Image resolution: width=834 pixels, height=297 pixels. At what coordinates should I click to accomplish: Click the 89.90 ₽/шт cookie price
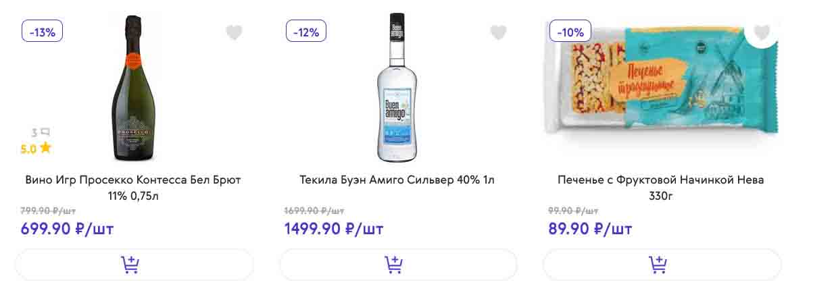tap(590, 229)
